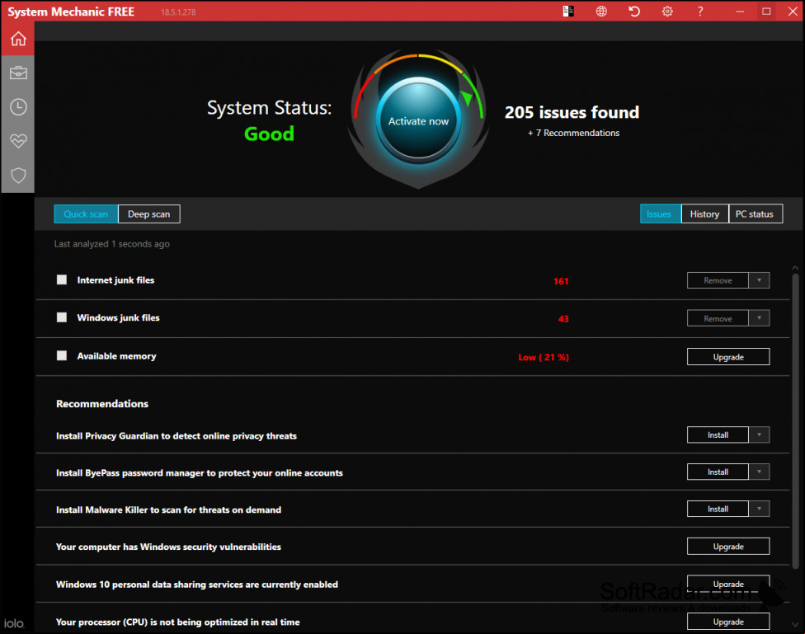Click the iolo logo at bottom left

(x=14, y=623)
